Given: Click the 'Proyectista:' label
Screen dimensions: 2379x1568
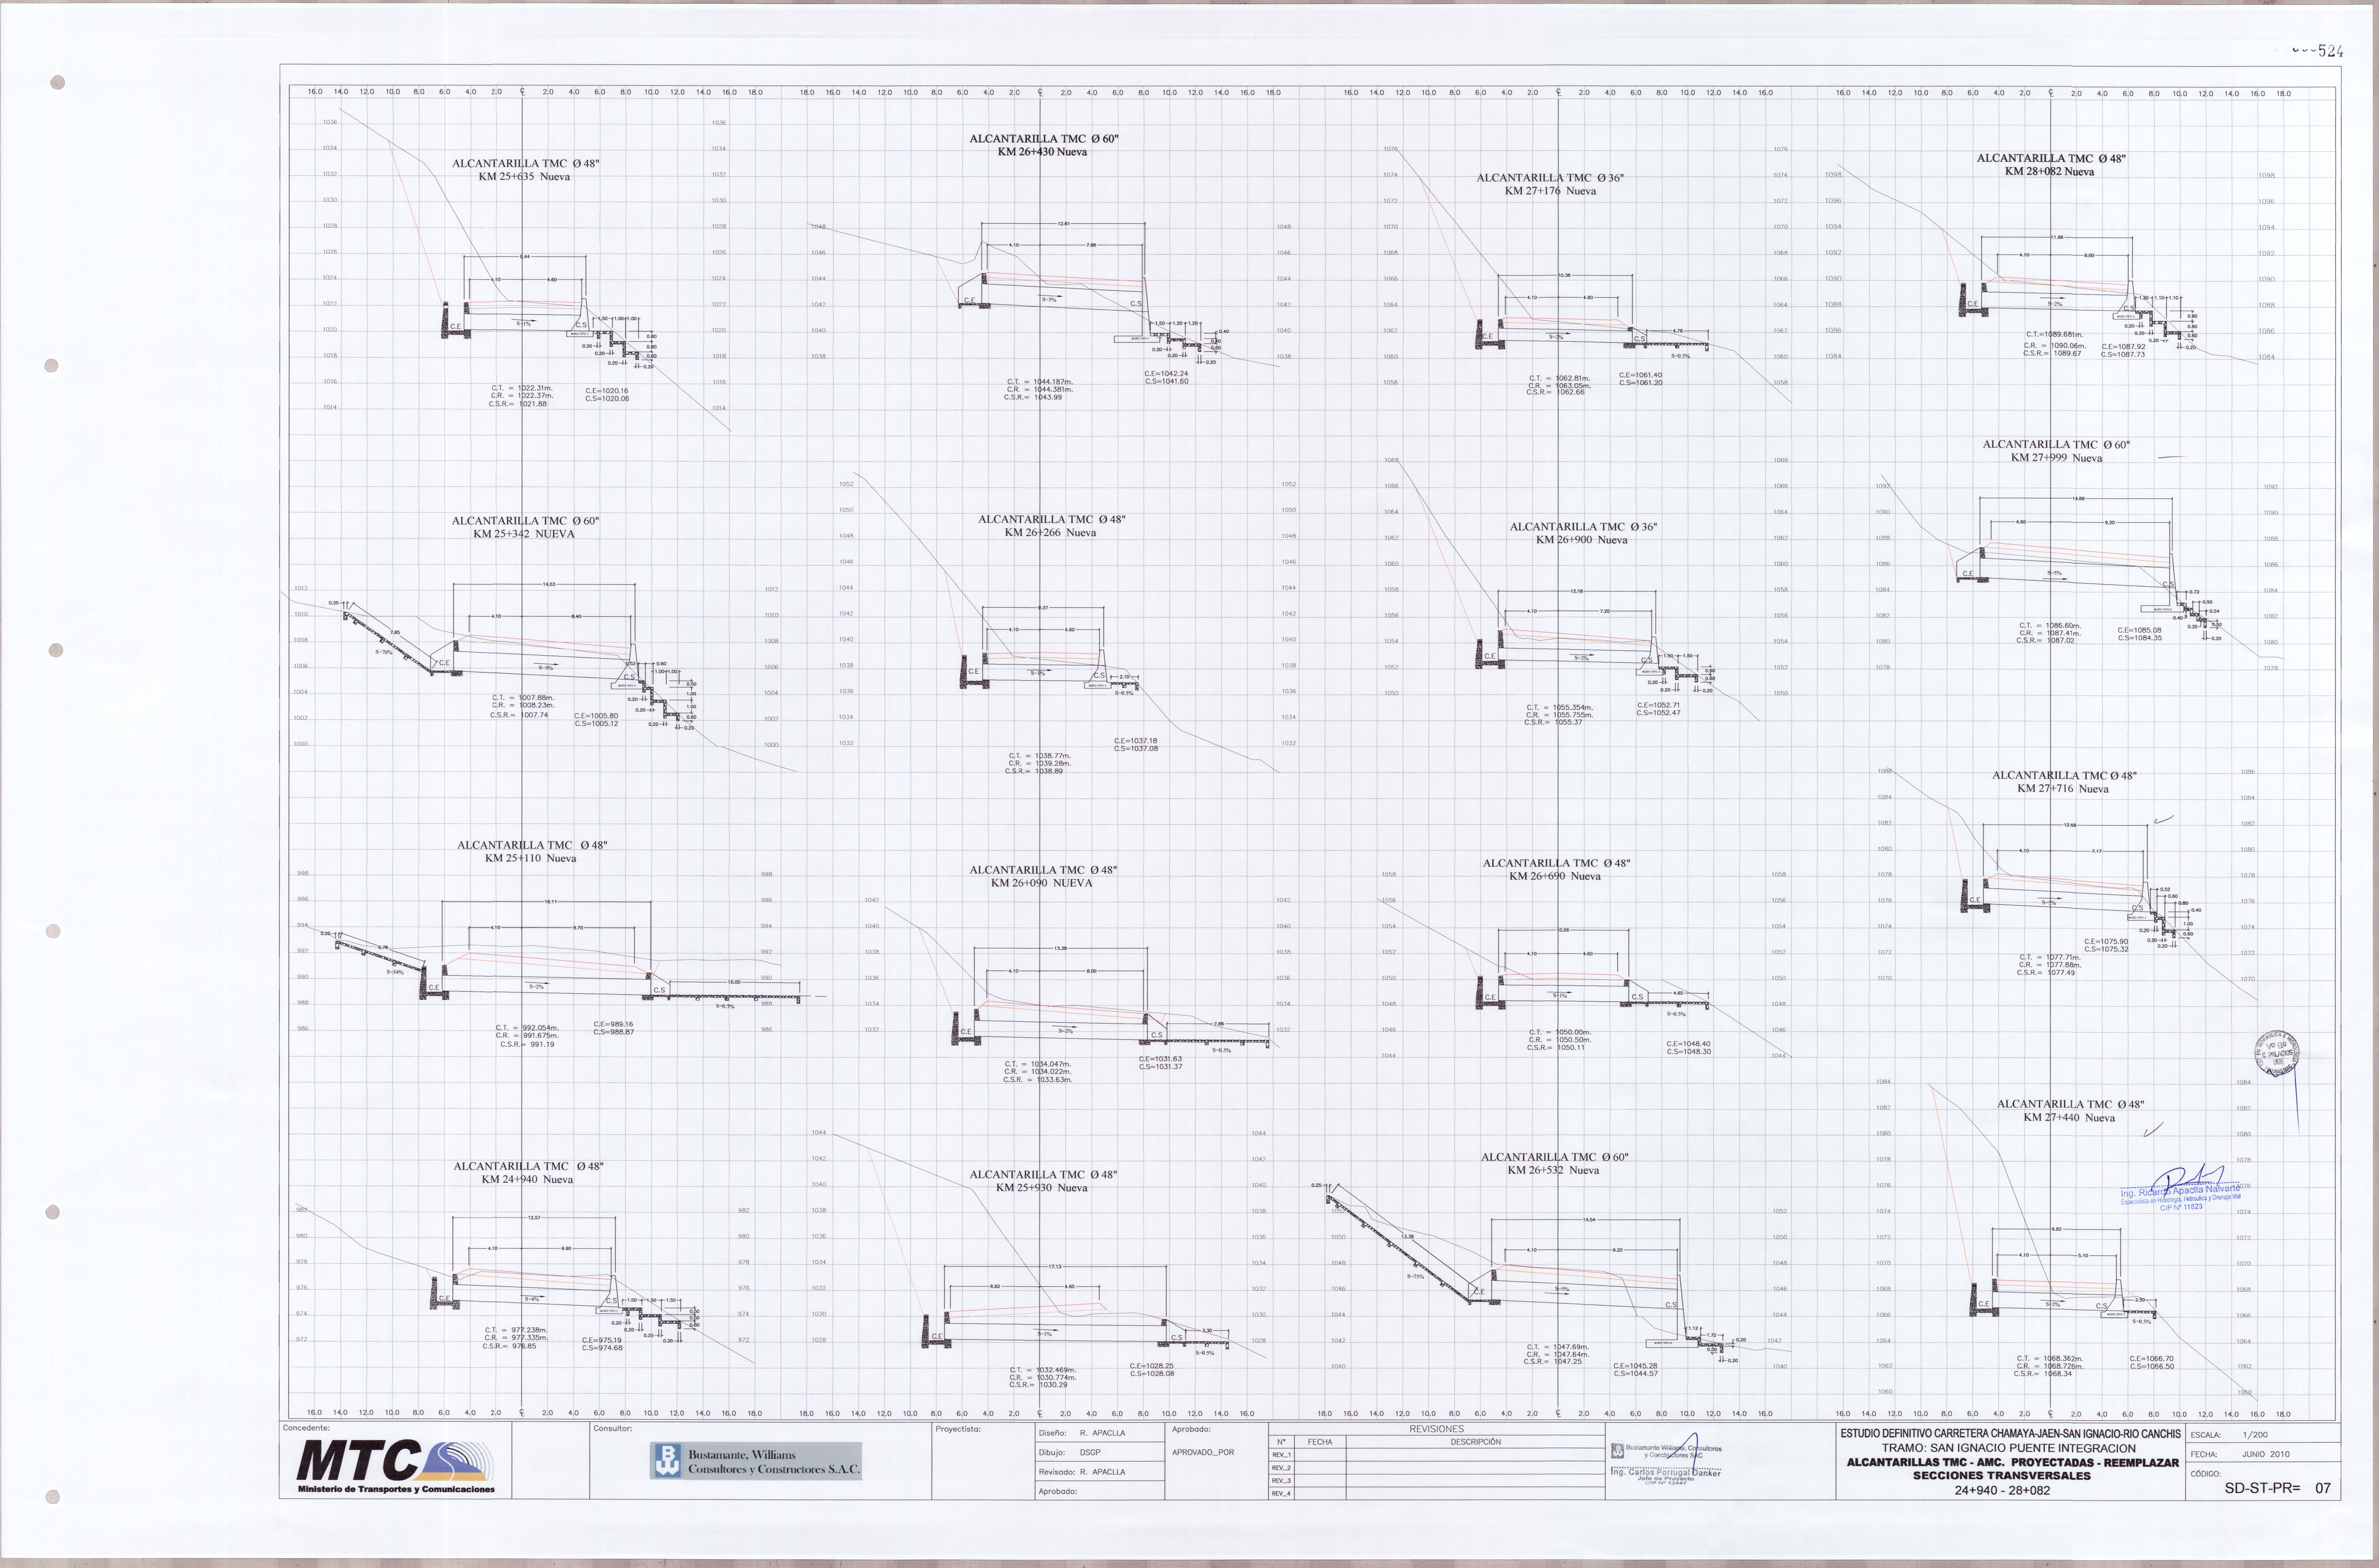Looking at the screenshot, I should coord(958,1429).
